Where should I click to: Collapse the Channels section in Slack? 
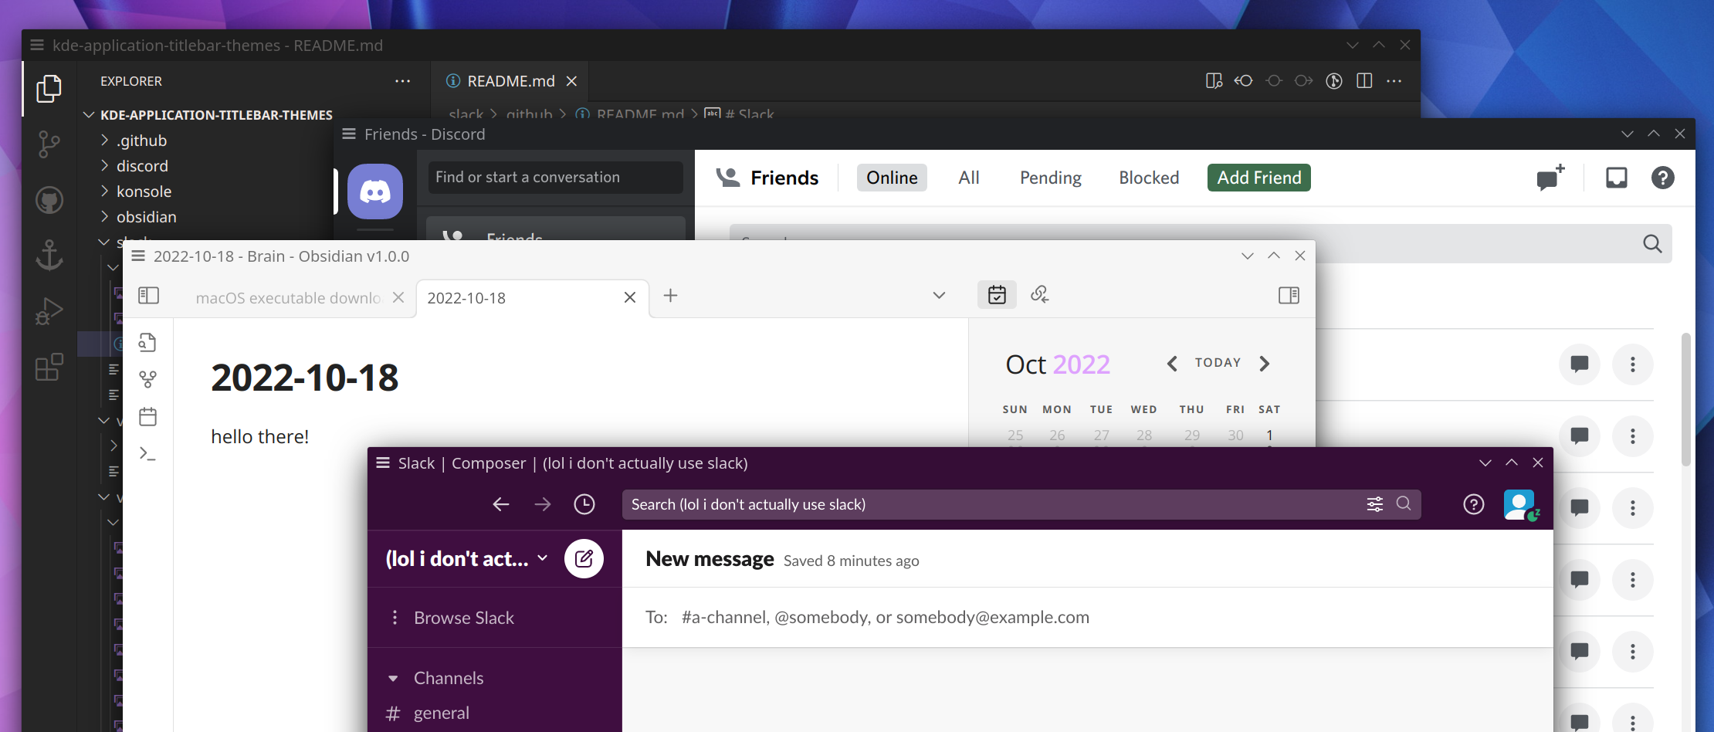[x=393, y=678]
